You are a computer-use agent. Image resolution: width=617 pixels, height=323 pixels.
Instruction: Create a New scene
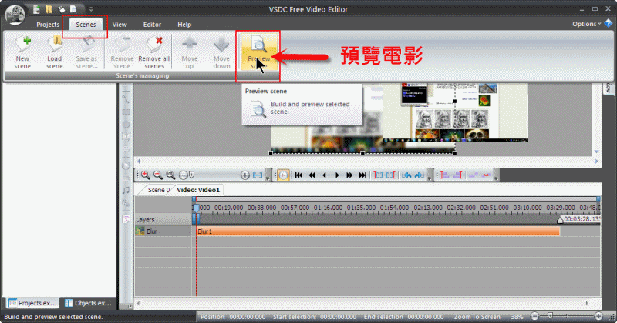point(22,52)
